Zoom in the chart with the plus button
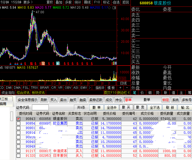Image resolution: width=192 pixels, height=160 pixels. pyautogui.click(x=120, y=88)
